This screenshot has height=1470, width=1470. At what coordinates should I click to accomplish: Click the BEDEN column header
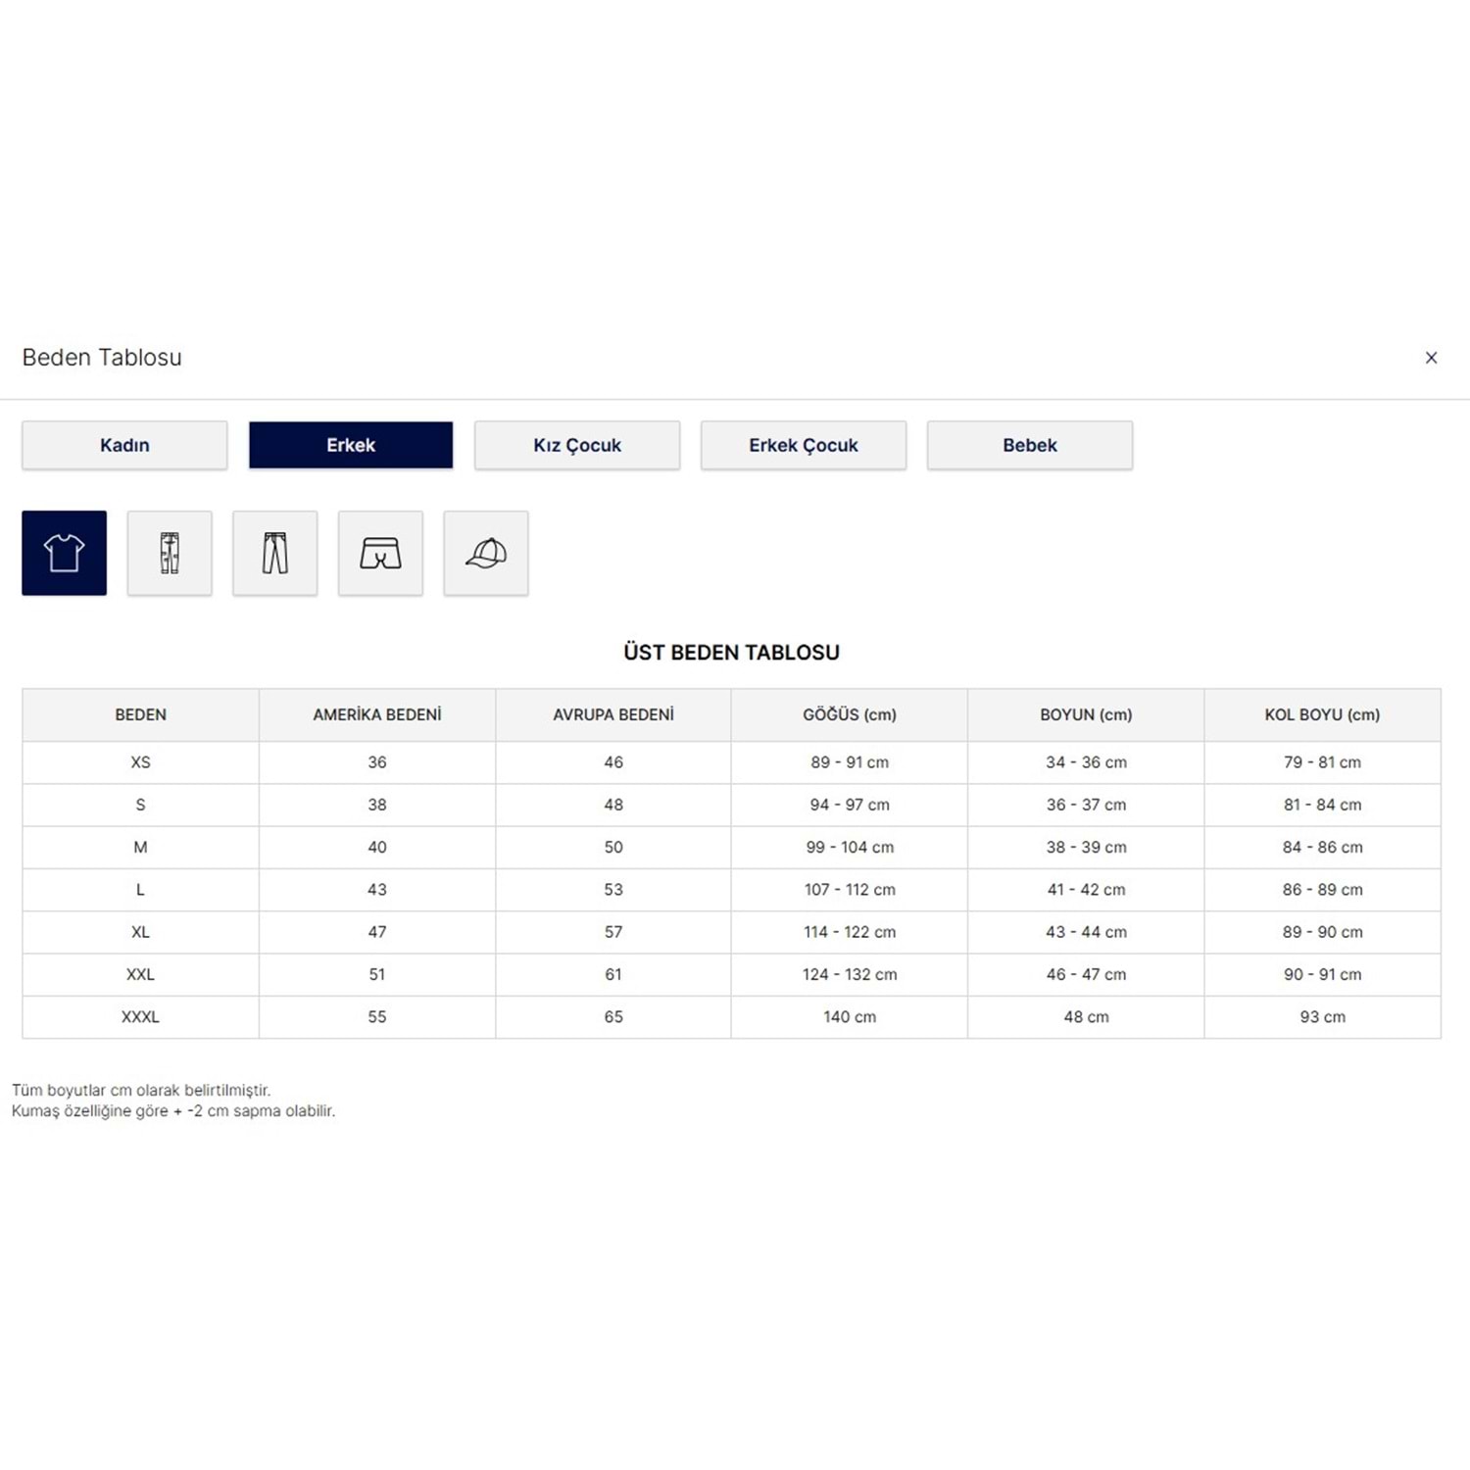pos(140,714)
